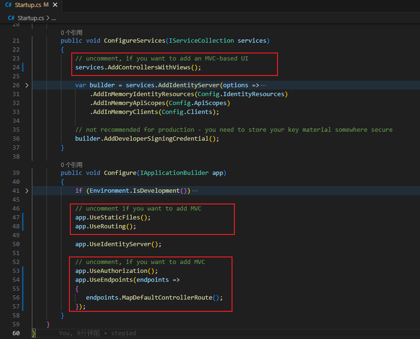Click the IsDevelopment method call
The height and width of the screenshot is (339, 420).
[156, 190]
